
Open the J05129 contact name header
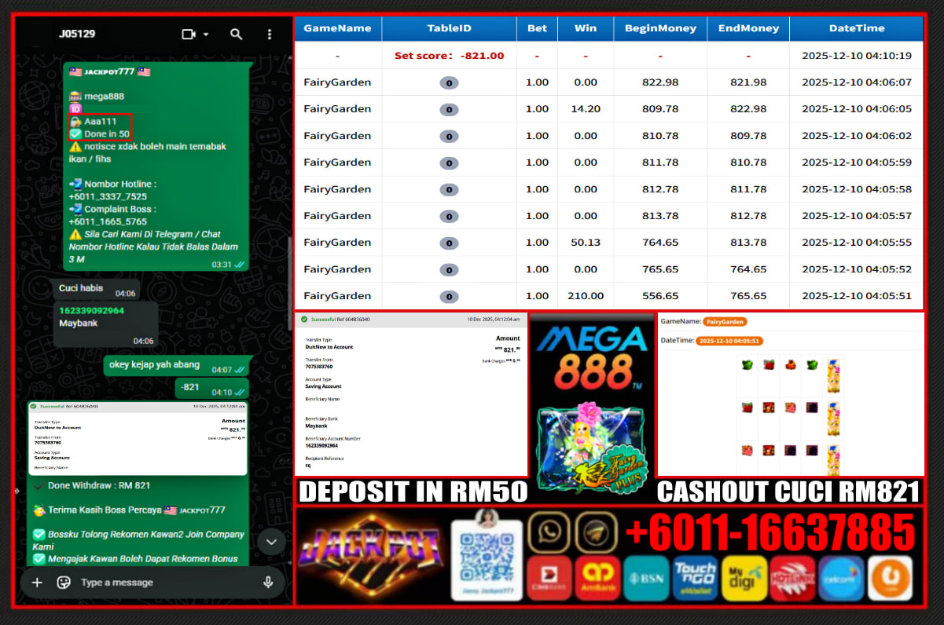[x=77, y=35]
